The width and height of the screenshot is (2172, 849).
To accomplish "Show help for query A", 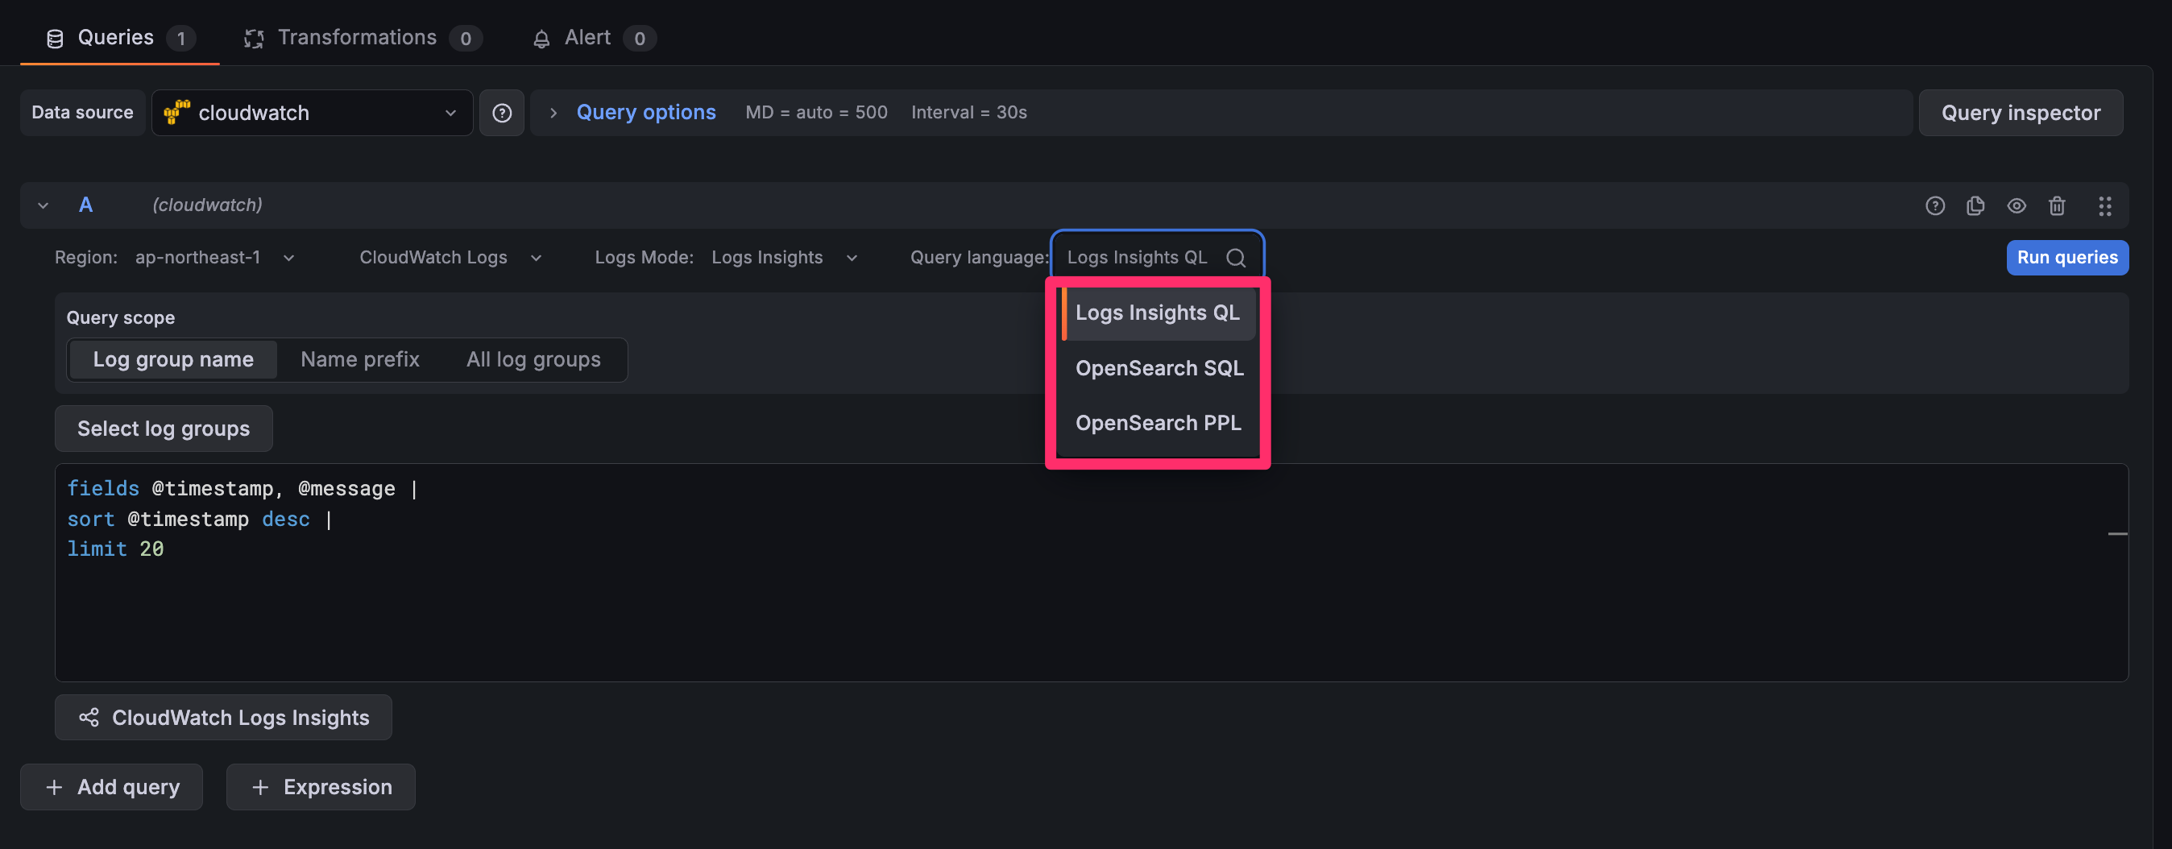I will click(x=1935, y=205).
